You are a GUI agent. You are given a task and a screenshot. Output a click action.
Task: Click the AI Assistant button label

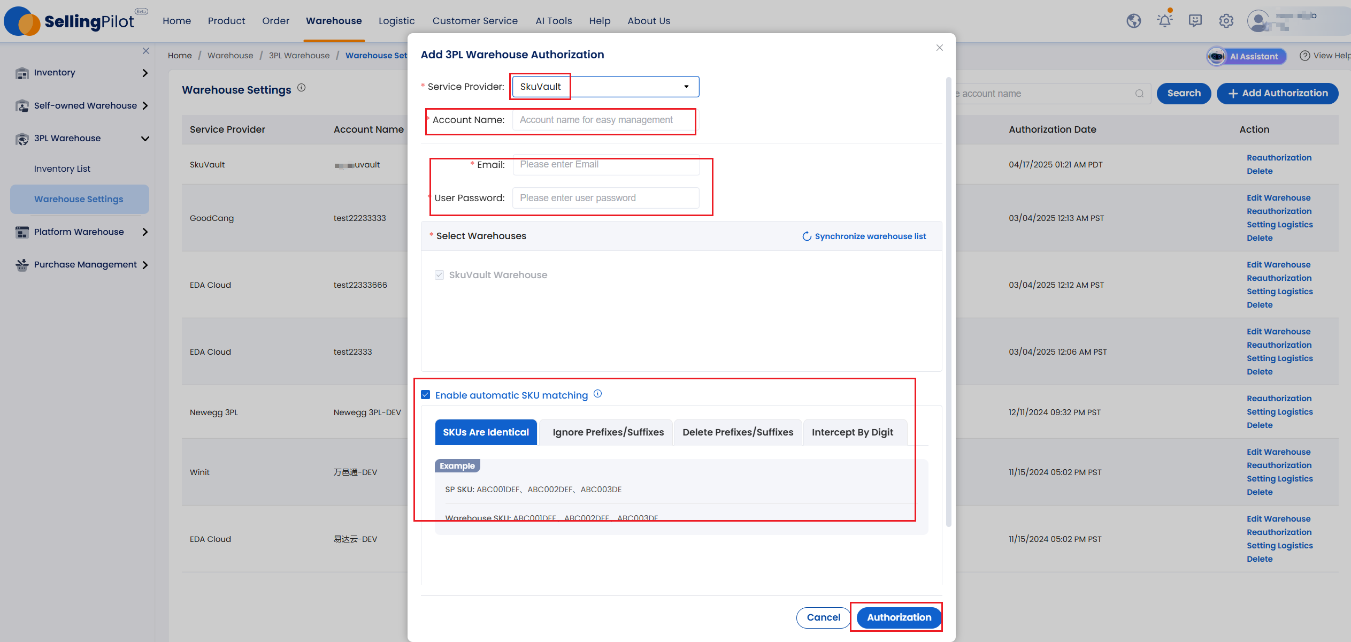[1254, 56]
